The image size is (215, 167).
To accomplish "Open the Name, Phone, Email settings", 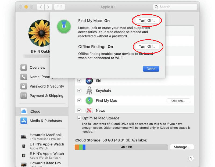I will 38,77.
